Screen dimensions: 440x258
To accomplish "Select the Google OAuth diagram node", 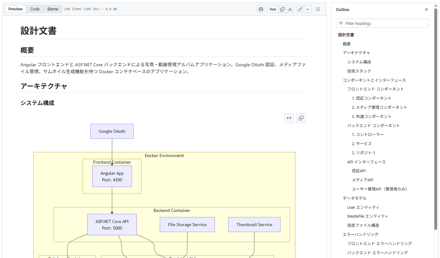I will tap(112, 131).
